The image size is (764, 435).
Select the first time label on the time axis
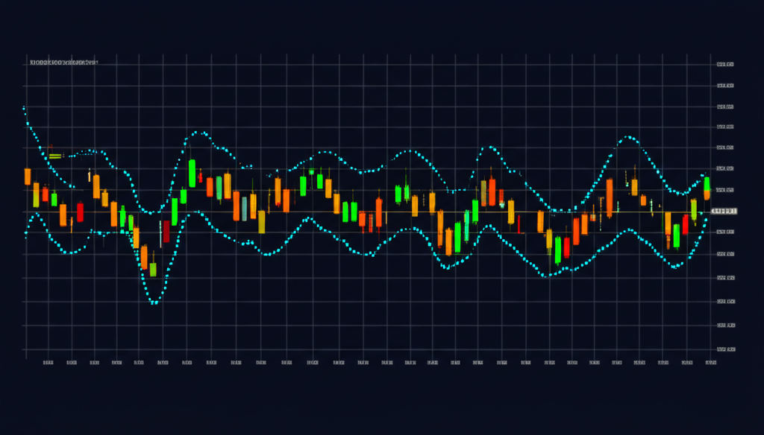pyautogui.click(x=48, y=363)
